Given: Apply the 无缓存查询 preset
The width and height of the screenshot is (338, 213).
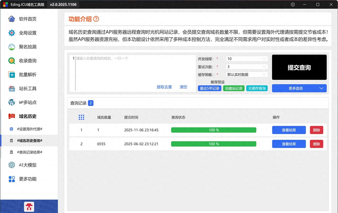Looking at the screenshot, I should [x=257, y=88].
